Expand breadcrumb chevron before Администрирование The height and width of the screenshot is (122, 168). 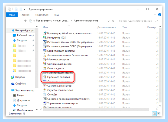[72, 21]
